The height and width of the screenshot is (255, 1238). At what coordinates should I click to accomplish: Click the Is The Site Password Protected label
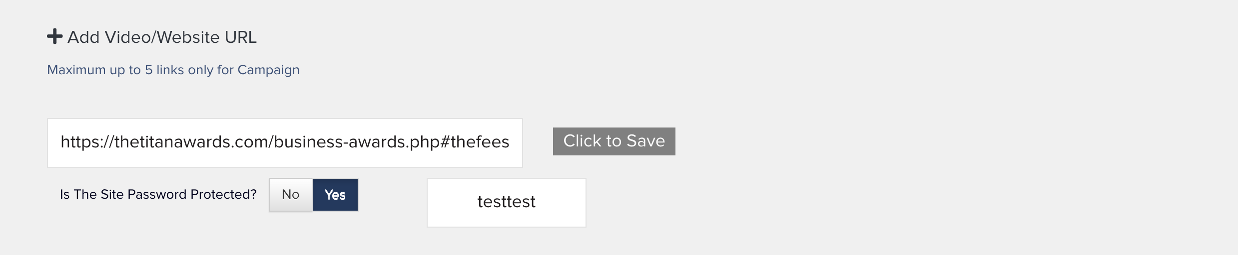tap(158, 194)
